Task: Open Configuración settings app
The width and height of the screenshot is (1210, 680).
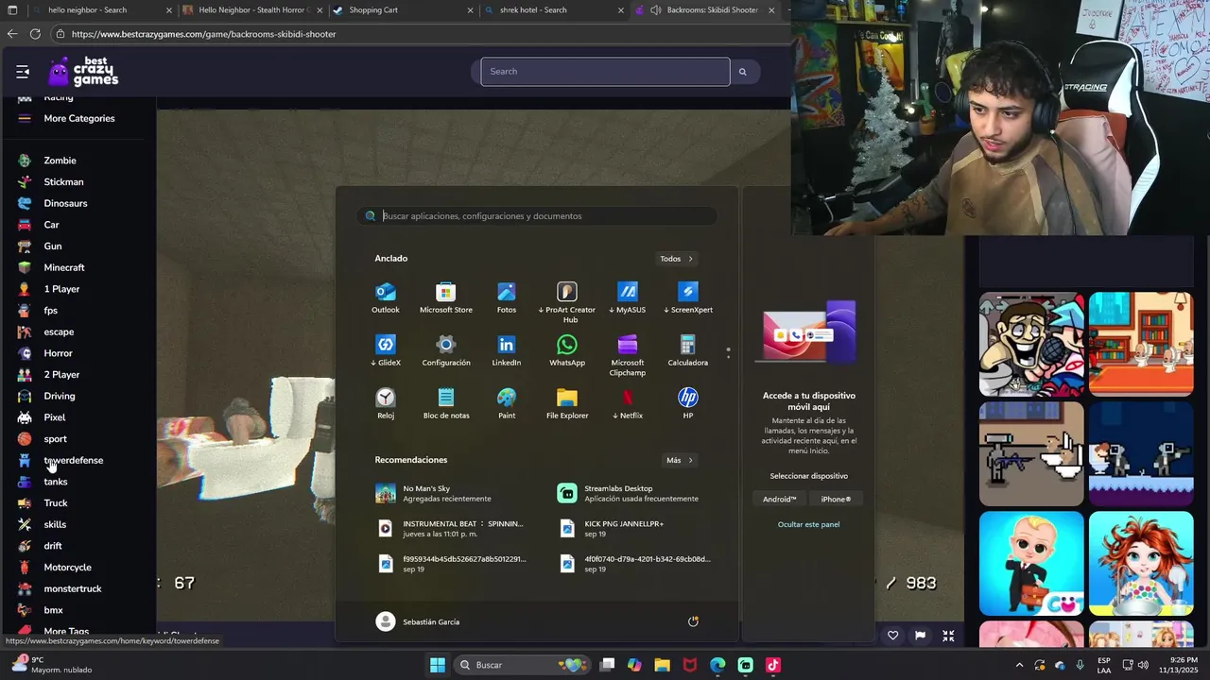Action: pyautogui.click(x=445, y=350)
